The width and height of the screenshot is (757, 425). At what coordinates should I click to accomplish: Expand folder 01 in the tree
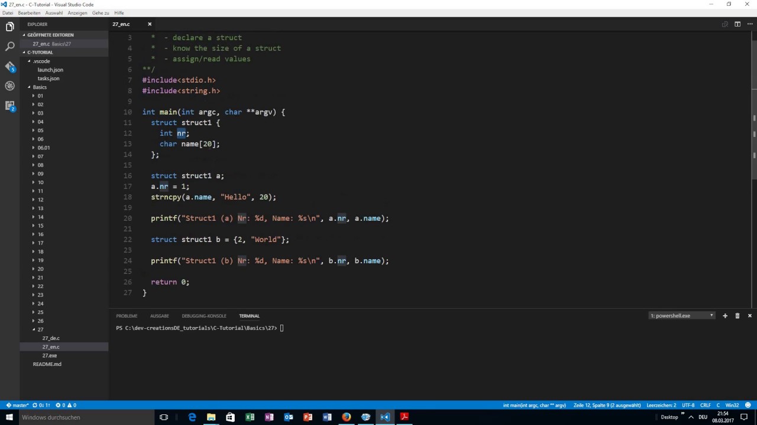40,96
